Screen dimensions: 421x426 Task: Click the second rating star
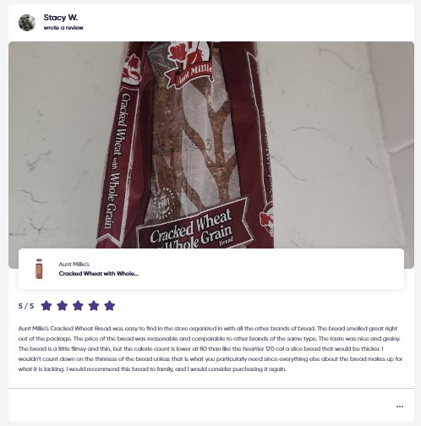point(63,306)
